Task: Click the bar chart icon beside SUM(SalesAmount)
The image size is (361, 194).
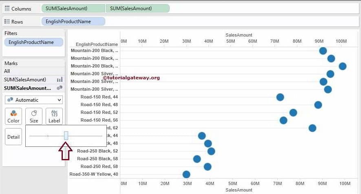Action: click(60, 80)
